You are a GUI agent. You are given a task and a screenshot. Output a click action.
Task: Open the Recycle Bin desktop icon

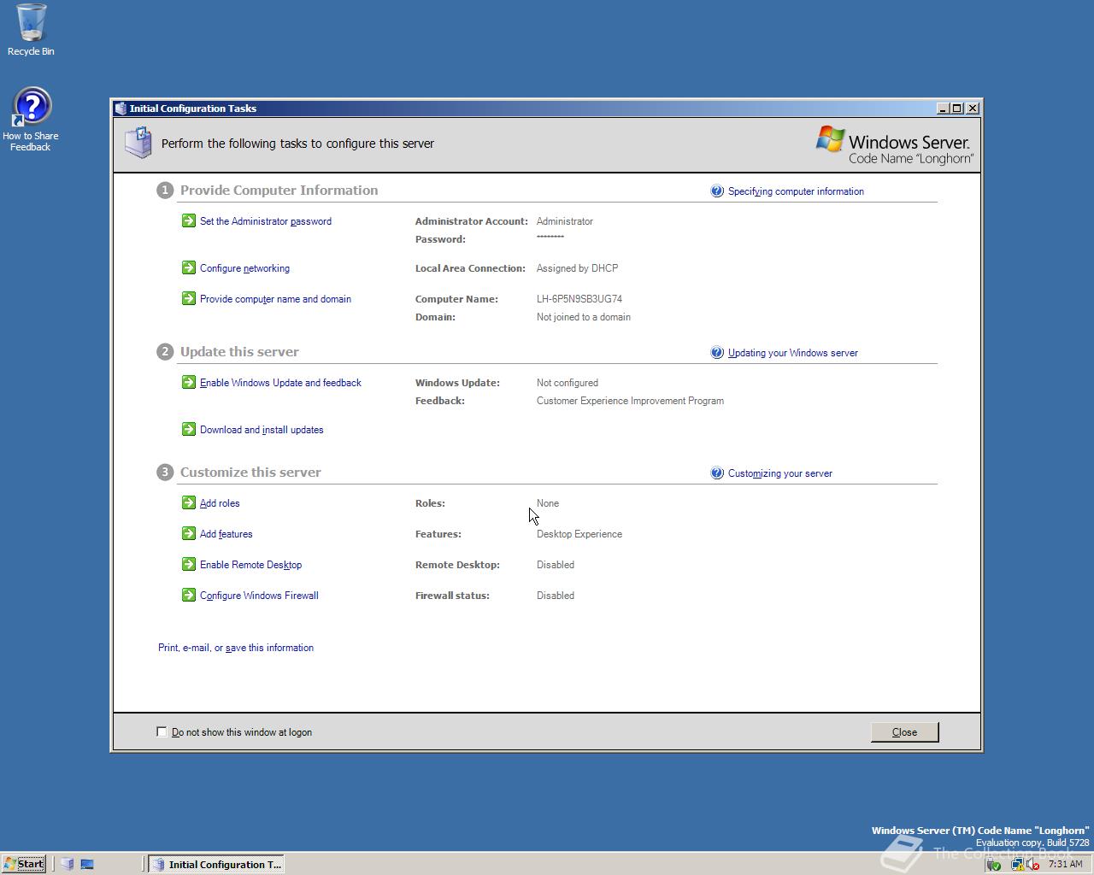tap(31, 30)
